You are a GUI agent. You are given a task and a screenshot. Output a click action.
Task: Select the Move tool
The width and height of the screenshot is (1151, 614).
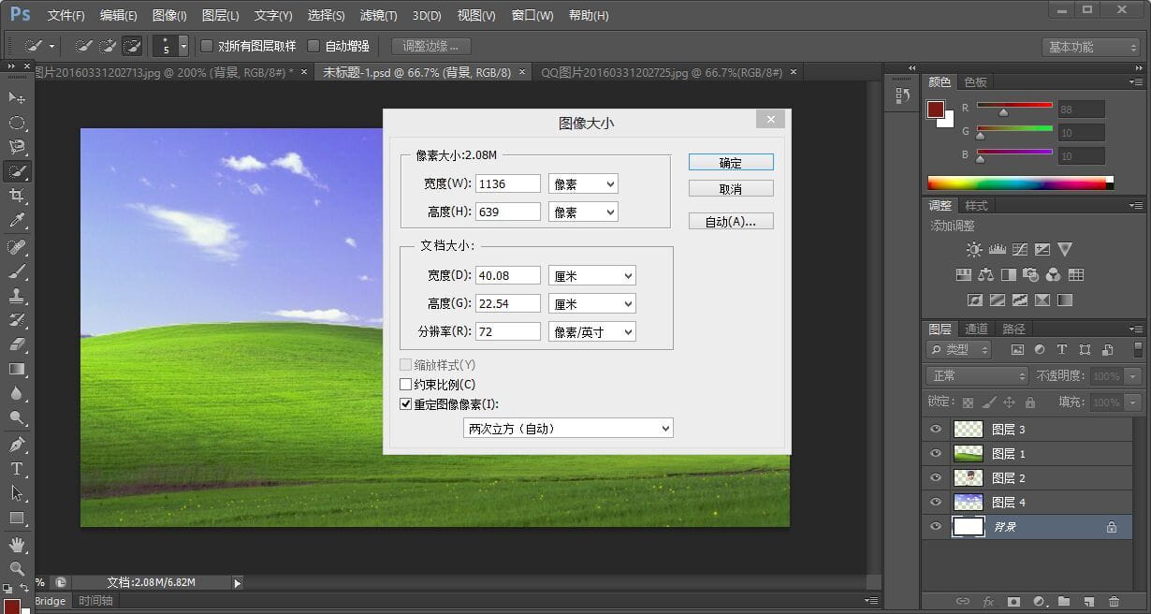(x=17, y=98)
